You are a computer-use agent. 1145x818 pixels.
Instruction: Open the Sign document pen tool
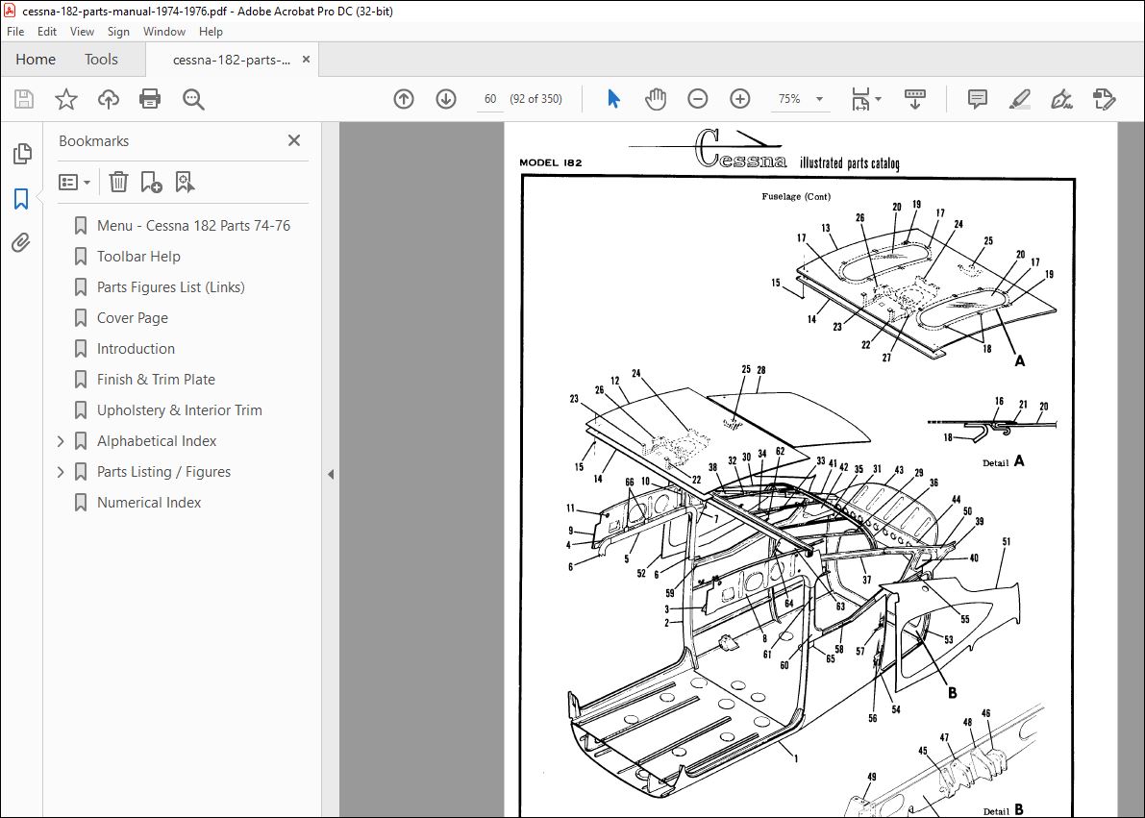(1061, 99)
